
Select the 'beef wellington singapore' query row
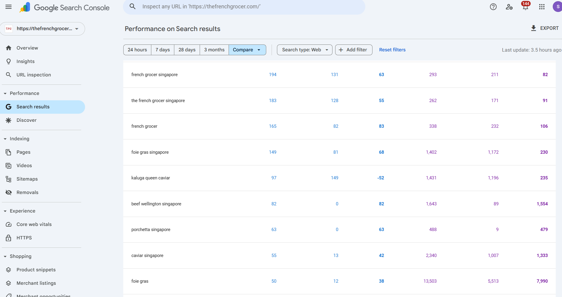(156, 204)
